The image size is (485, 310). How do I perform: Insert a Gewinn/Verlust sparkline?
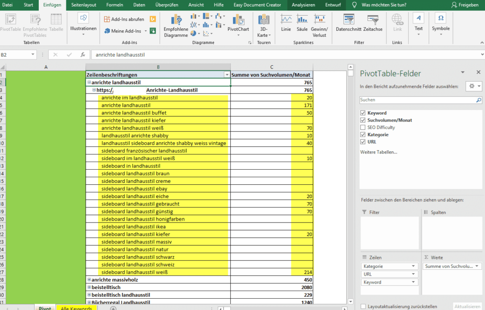click(x=319, y=26)
